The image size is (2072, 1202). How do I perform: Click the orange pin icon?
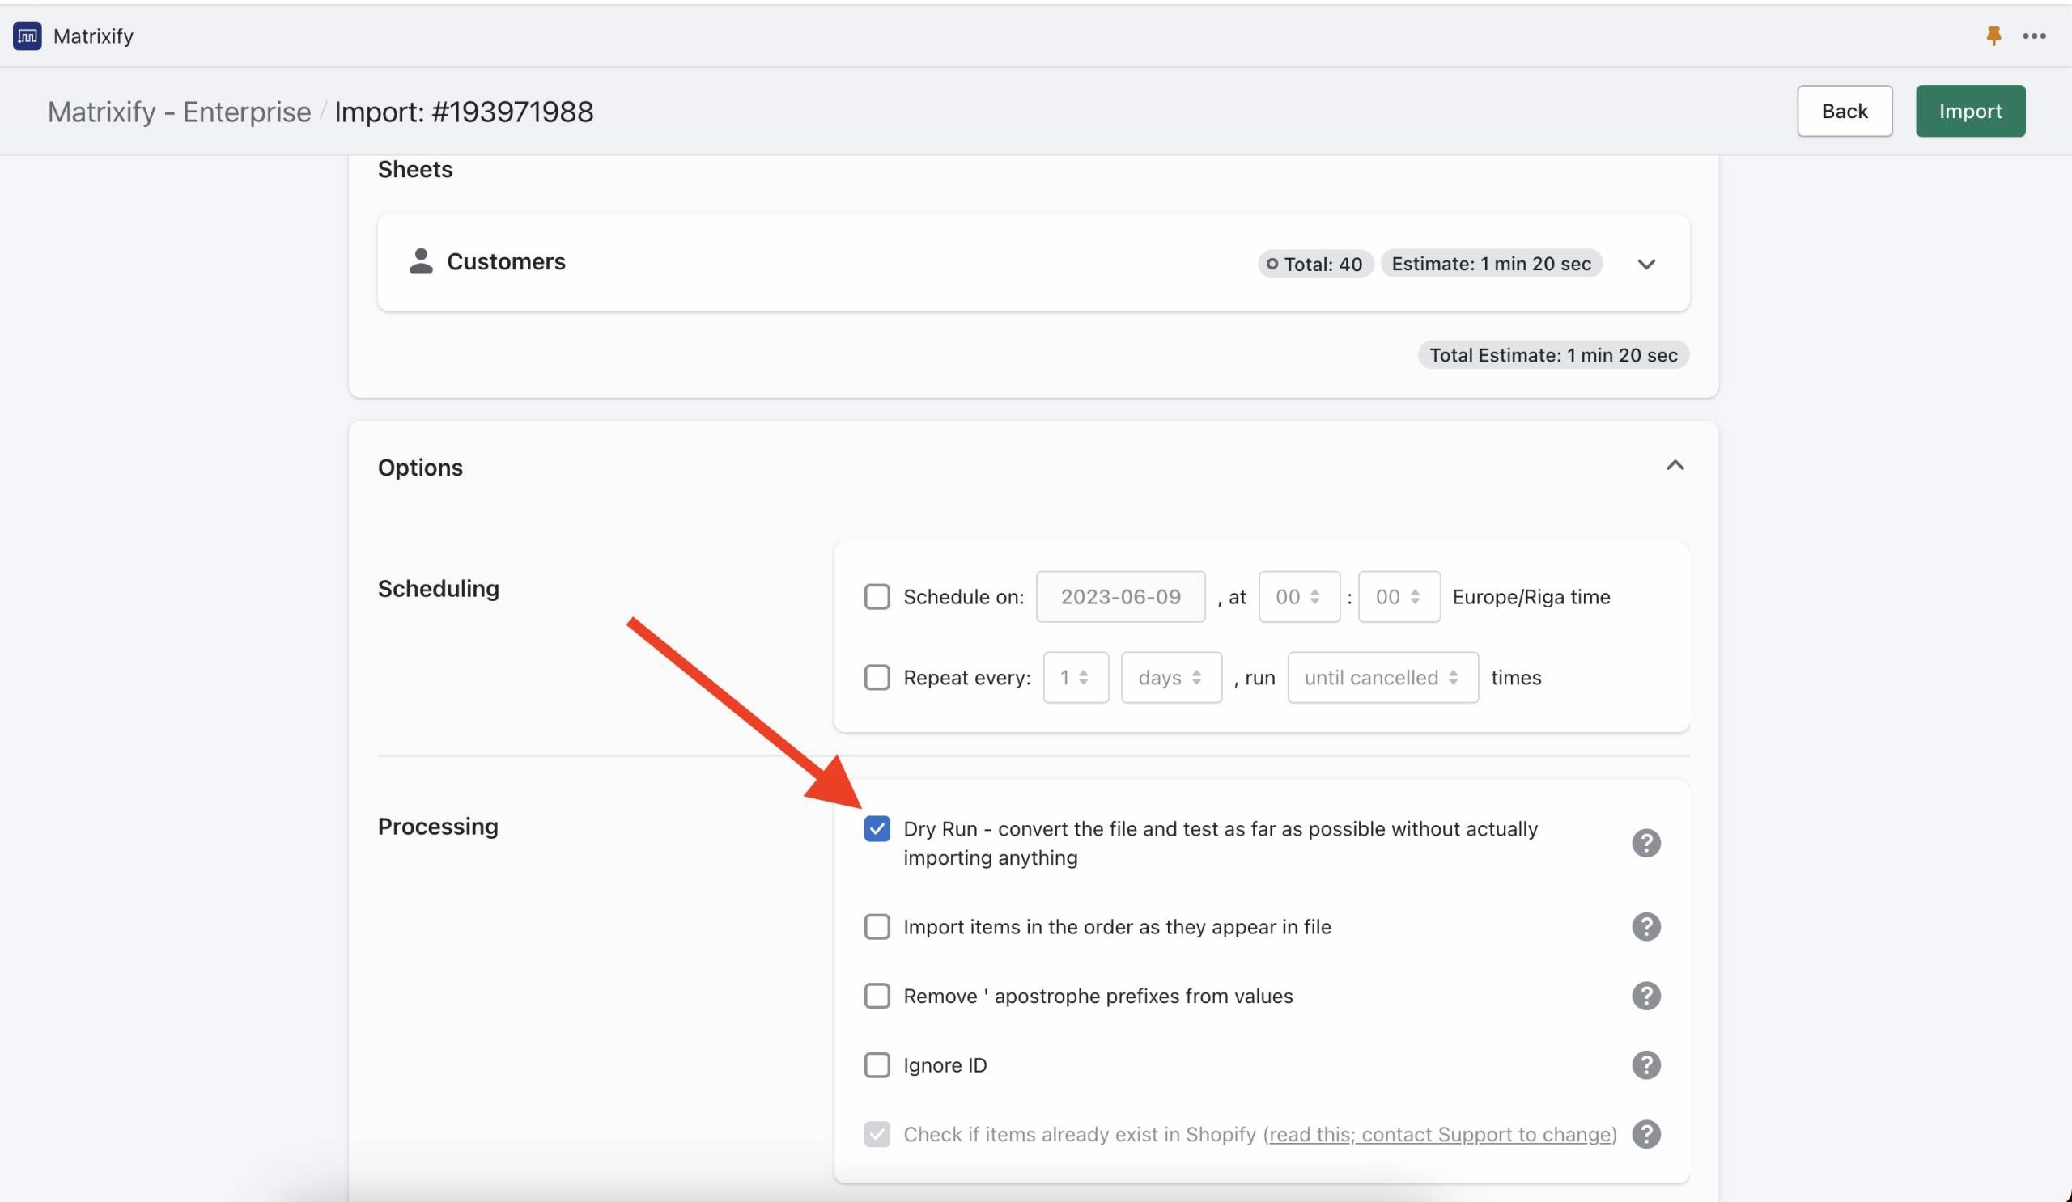[x=1993, y=36]
